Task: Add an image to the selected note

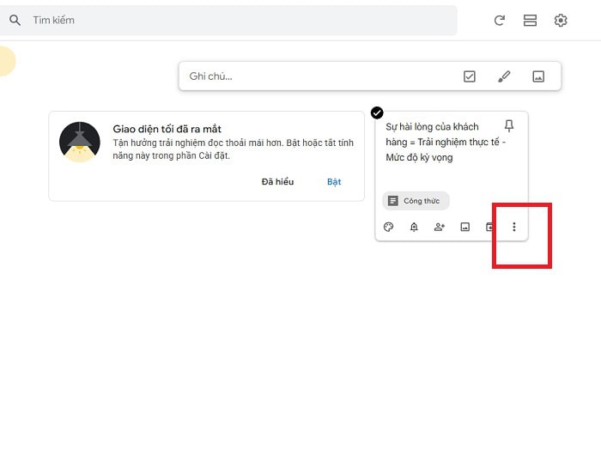Action: [x=464, y=228]
